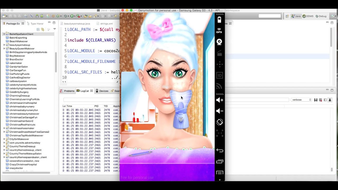Open the LogCat verbose level dropdown
This screenshot has width=338, height=190.
(302, 100)
